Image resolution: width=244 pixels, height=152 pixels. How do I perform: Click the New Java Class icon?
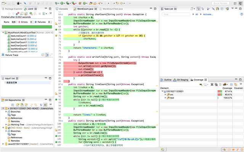(x=84, y=3)
